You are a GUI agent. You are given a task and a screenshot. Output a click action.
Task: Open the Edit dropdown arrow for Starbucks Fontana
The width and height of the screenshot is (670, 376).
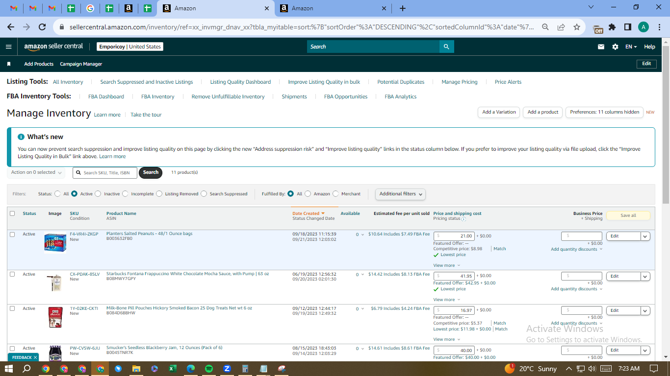[645, 276]
